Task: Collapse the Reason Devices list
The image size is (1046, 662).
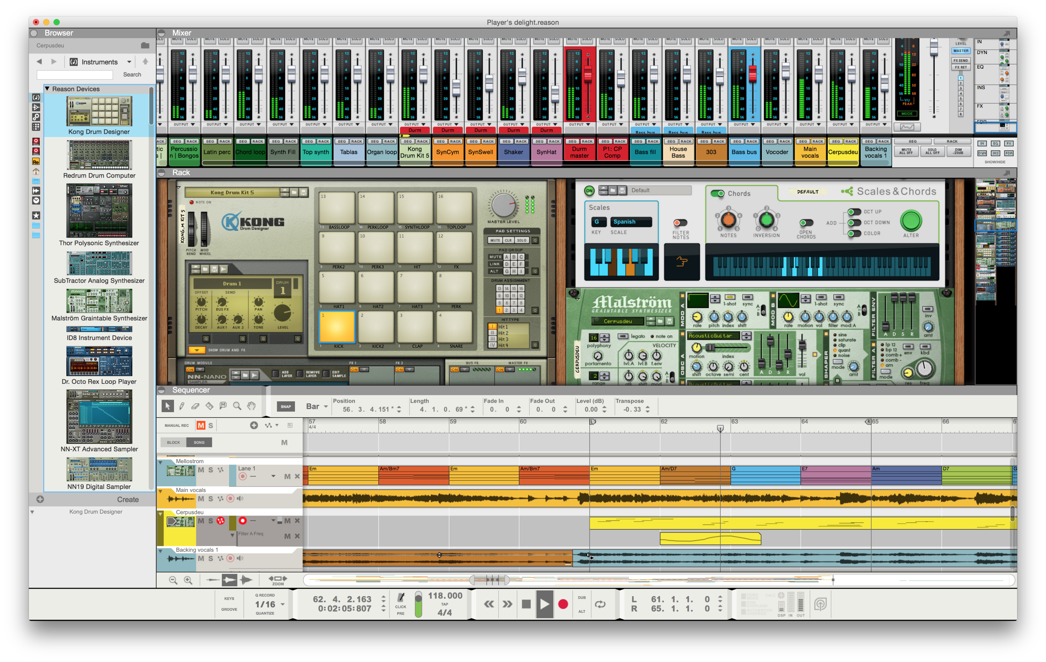Action: click(x=47, y=89)
